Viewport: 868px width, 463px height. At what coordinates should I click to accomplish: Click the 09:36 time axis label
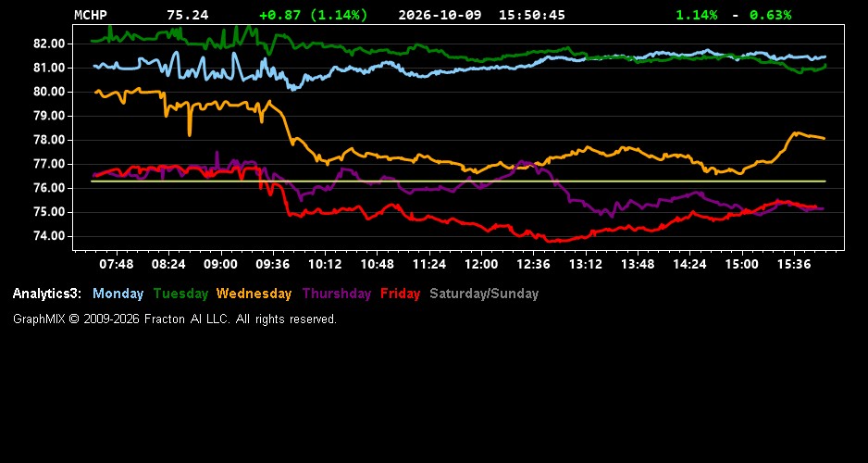tap(273, 265)
